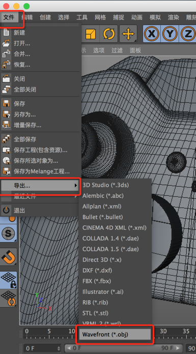Screen dimensions: 196x354
Task: Export as COLLADA 1.5 (*.dae)
Action: click(x=115, y=249)
